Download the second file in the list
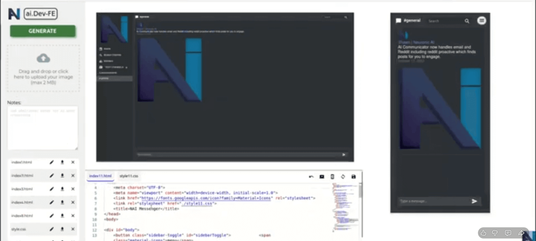Viewport: 536px width, 241px height. tap(62, 176)
